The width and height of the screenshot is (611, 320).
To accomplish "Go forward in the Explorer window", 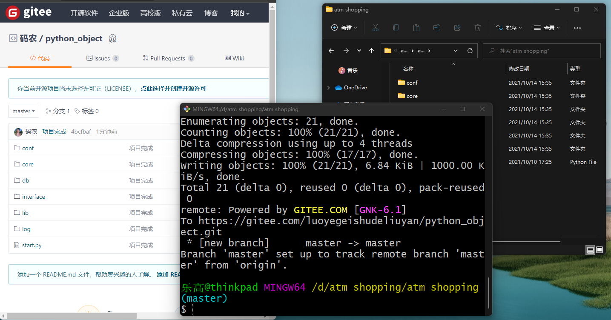I will point(346,51).
